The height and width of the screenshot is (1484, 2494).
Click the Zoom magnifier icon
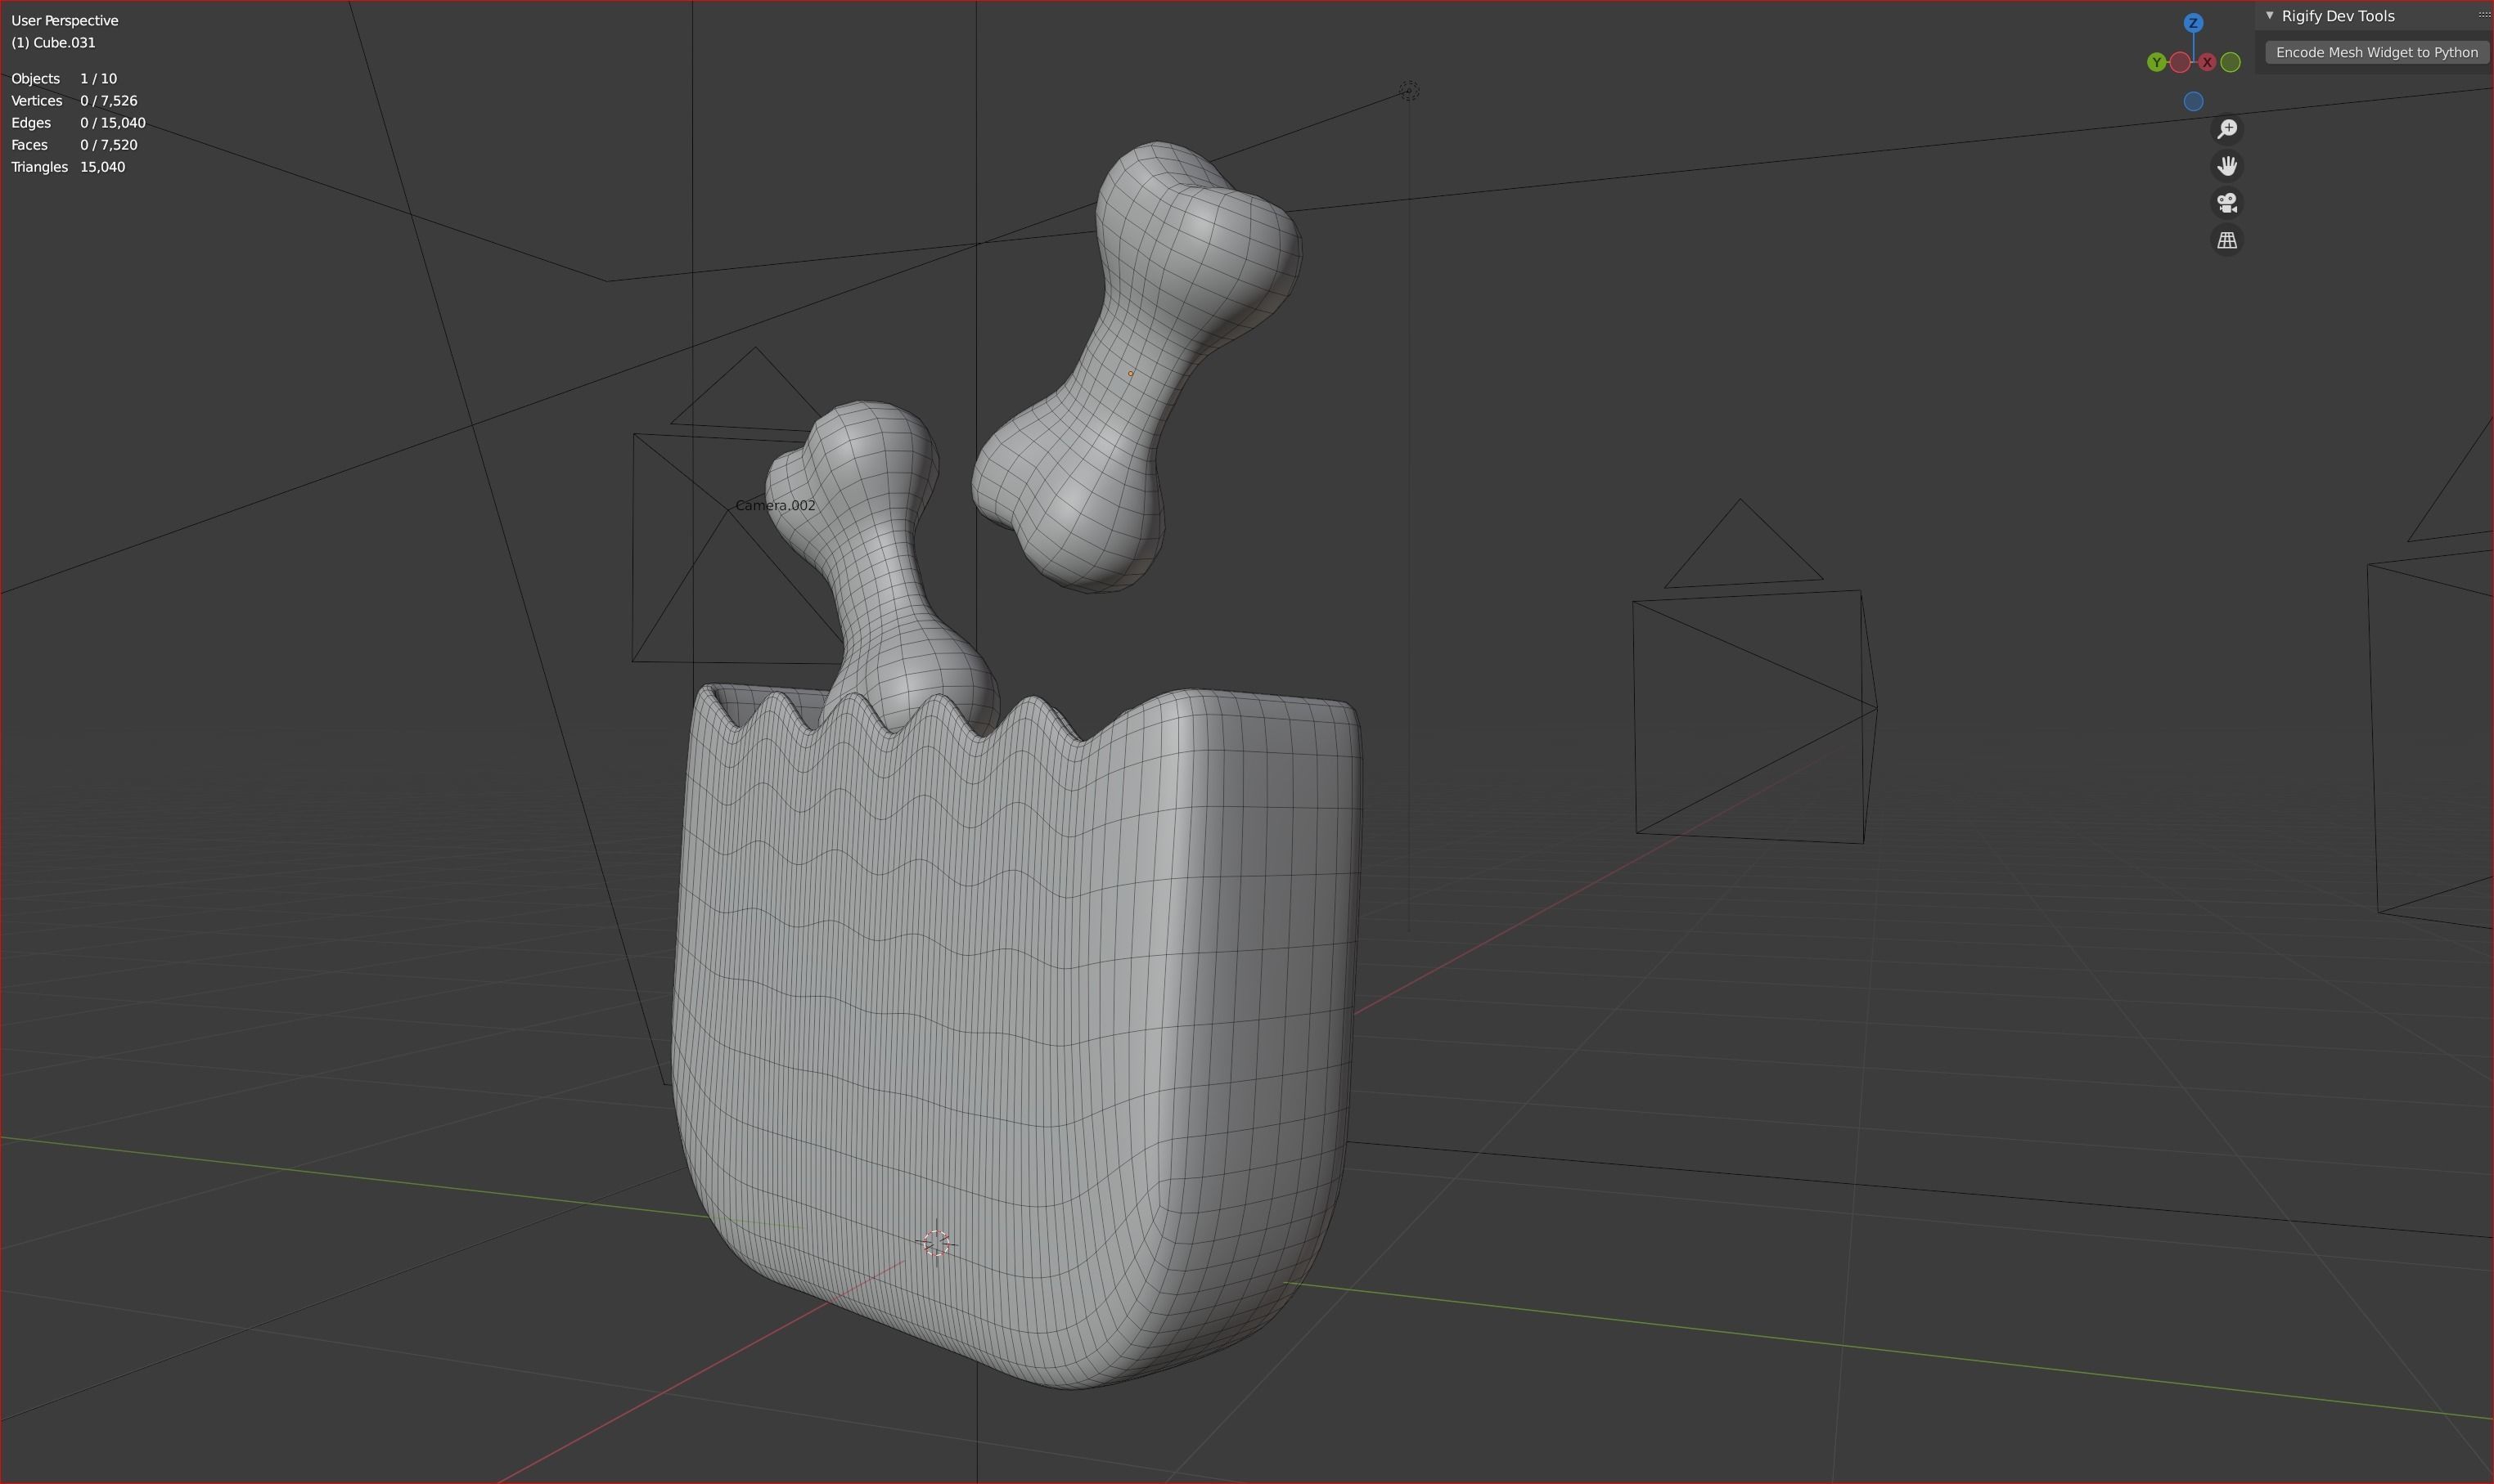[x=2226, y=129]
